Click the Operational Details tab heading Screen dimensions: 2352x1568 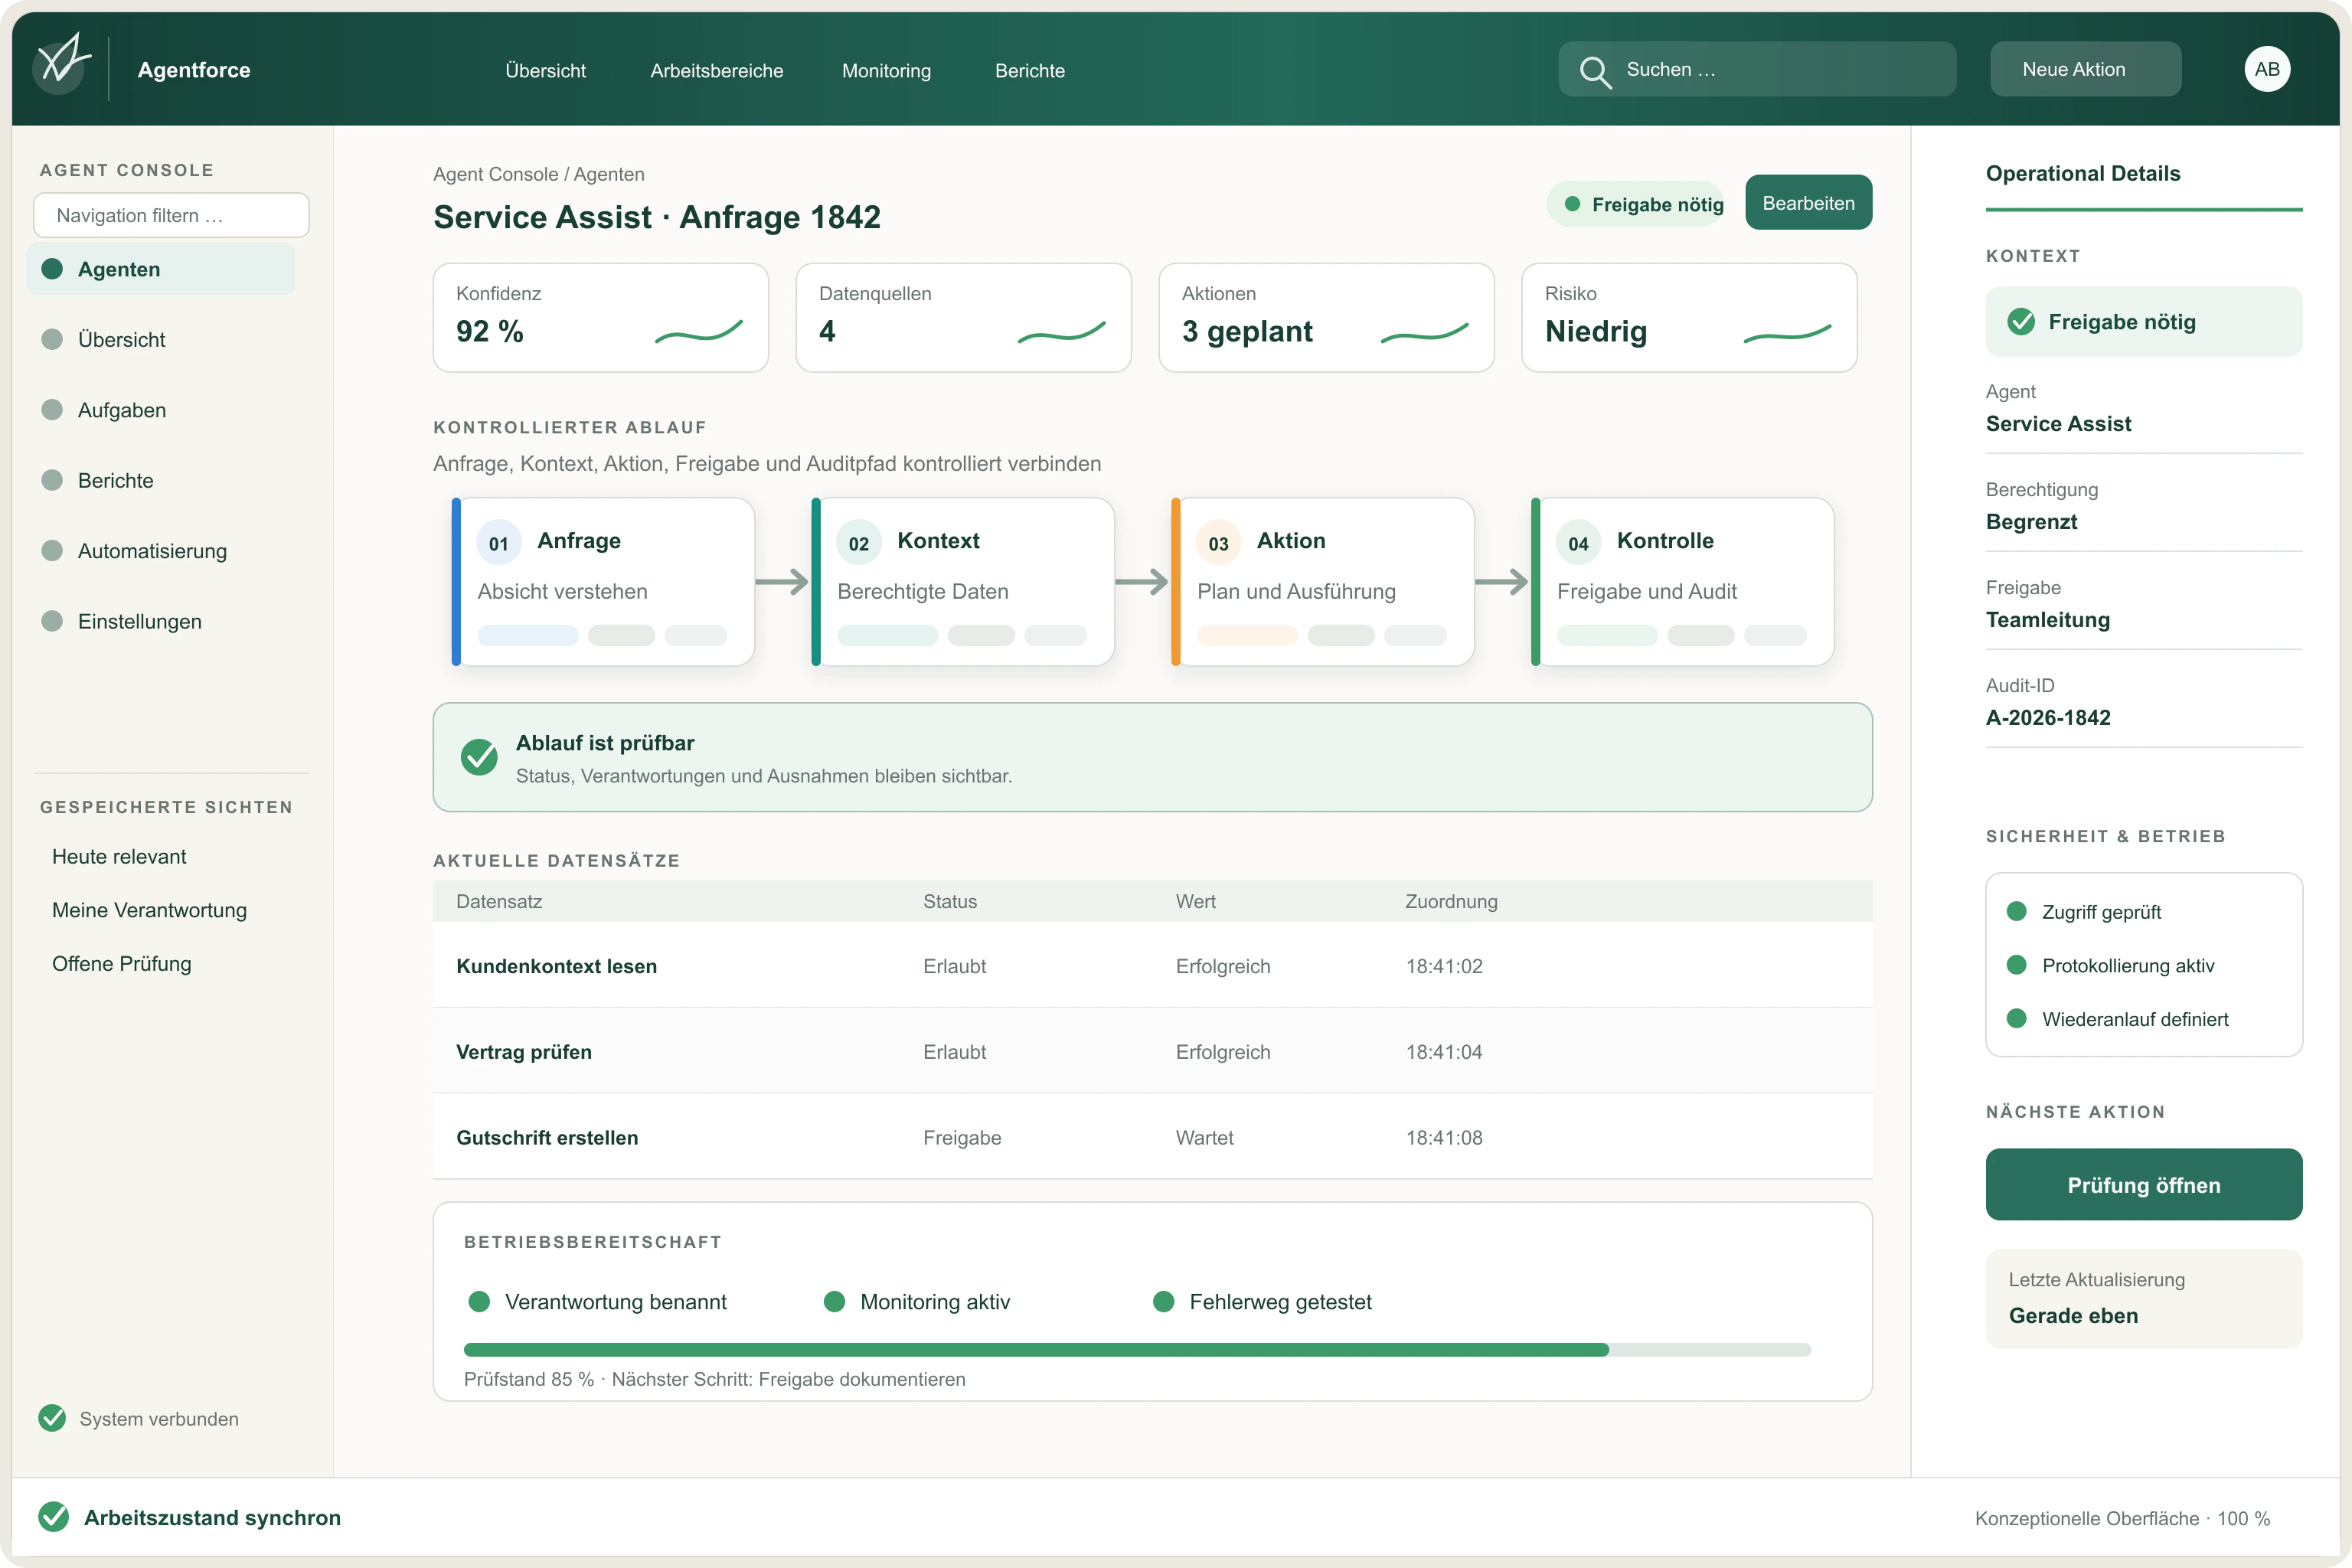pos(2083,173)
